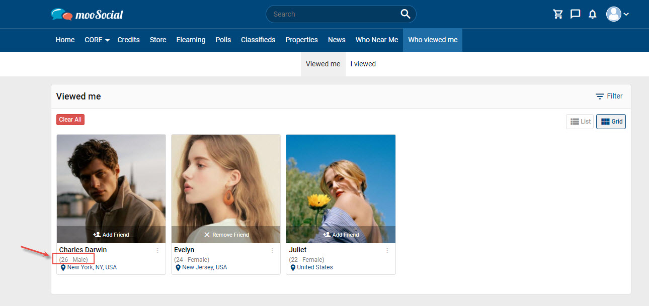
Task: Add Juliet as friend
Action: [x=341, y=235]
